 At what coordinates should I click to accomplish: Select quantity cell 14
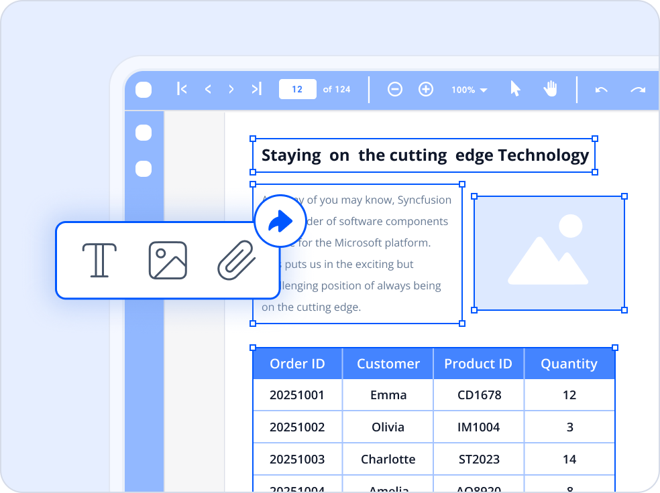click(x=569, y=459)
